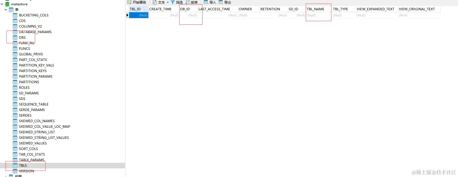
Task: Click the table icon next to GLOBAL_PRIVS
Action: click(x=15, y=54)
